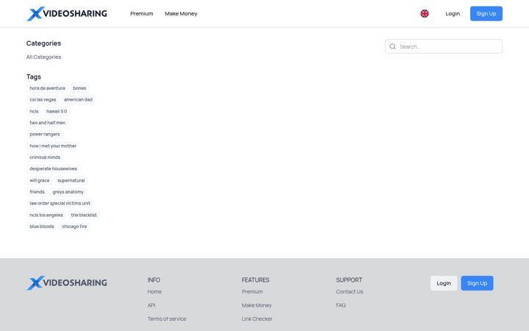The height and width of the screenshot is (331, 529).
Task: Choose the 'supernatural' tag
Action: pyautogui.click(x=71, y=180)
